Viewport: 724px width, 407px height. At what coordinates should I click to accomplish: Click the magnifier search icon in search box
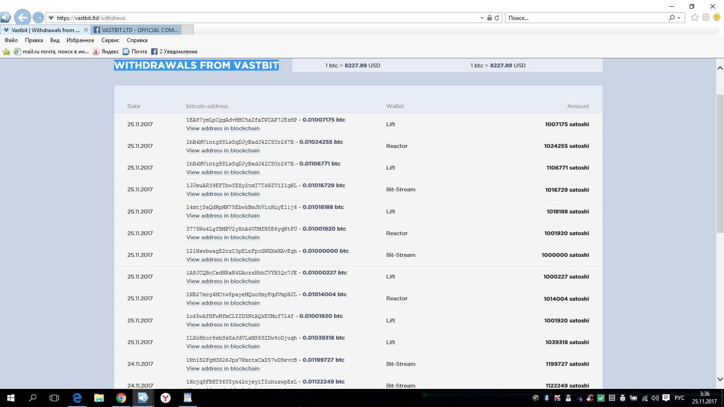[672, 18]
